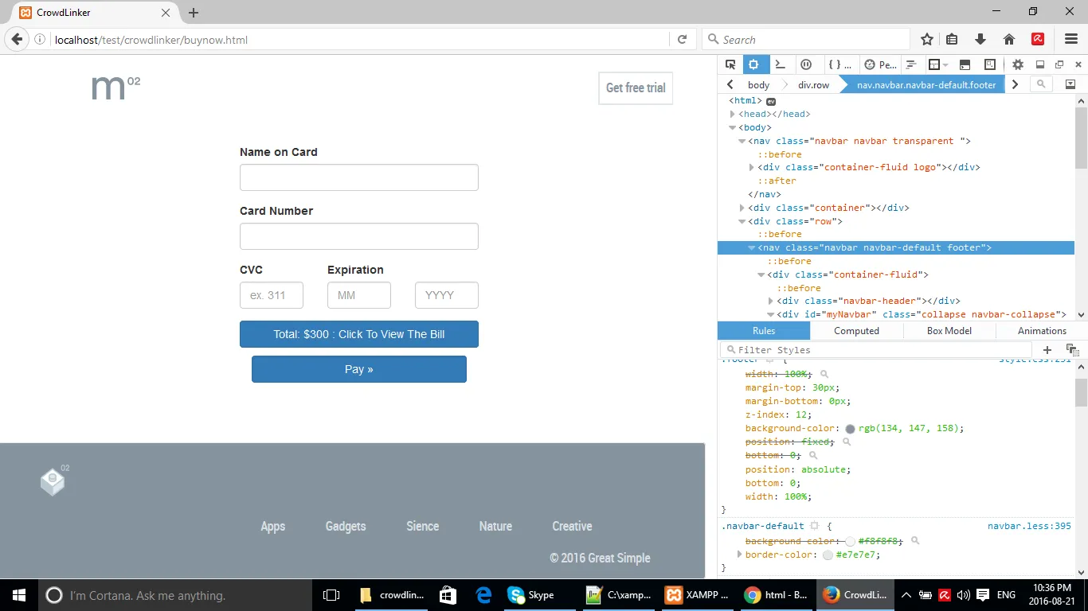This screenshot has height=611, width=1088.
Task: Click magnifier beside overridden width: 100%
Action: [x=824, y=374]
